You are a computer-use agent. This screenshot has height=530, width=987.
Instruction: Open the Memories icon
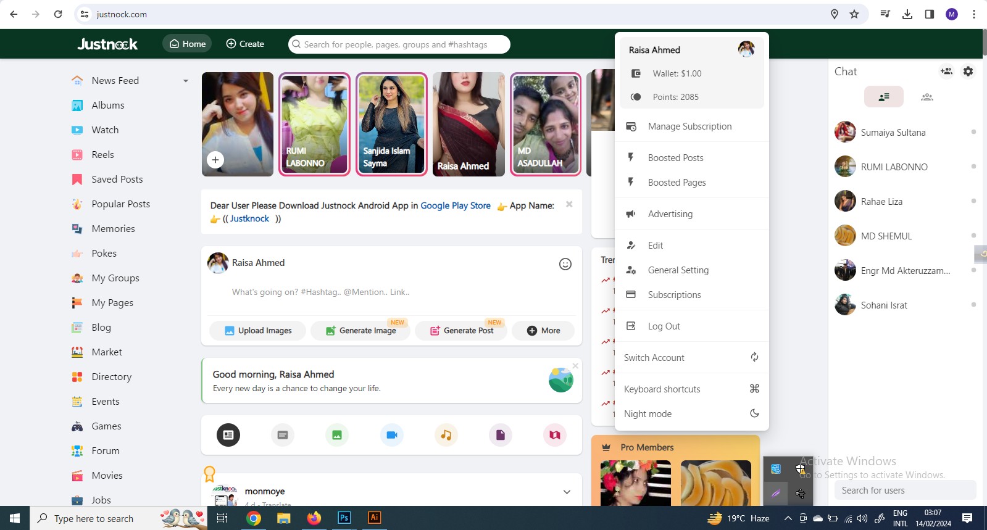(x=77, y=229)
